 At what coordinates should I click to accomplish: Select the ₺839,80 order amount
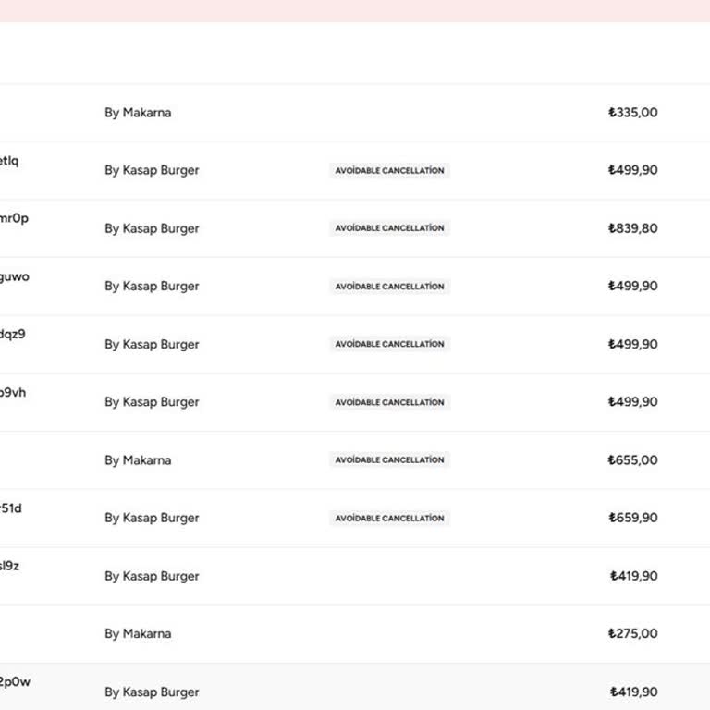pyautogui.click(x=633, y=228)
